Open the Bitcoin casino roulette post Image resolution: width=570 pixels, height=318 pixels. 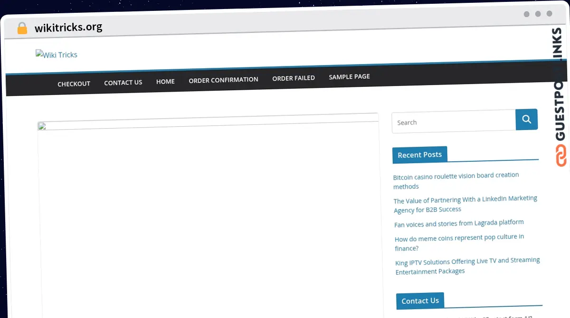point(456,180)
